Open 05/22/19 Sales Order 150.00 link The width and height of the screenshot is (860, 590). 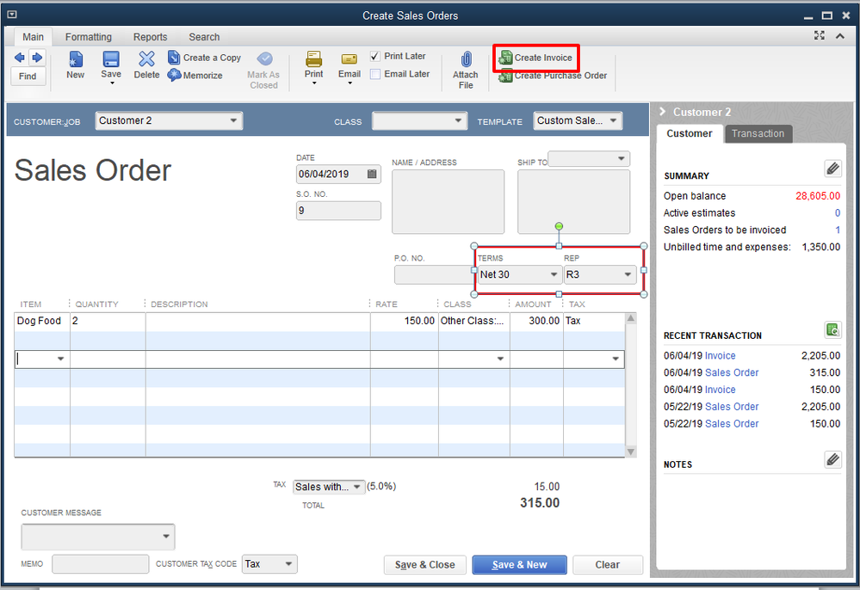point(732,423)
